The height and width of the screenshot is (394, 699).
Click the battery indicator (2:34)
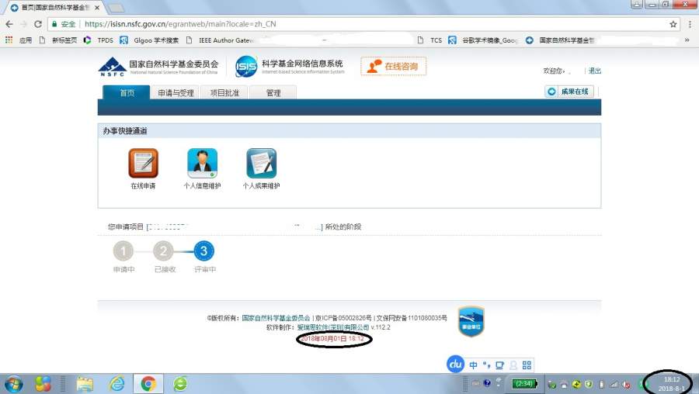[x=524, y=383]
